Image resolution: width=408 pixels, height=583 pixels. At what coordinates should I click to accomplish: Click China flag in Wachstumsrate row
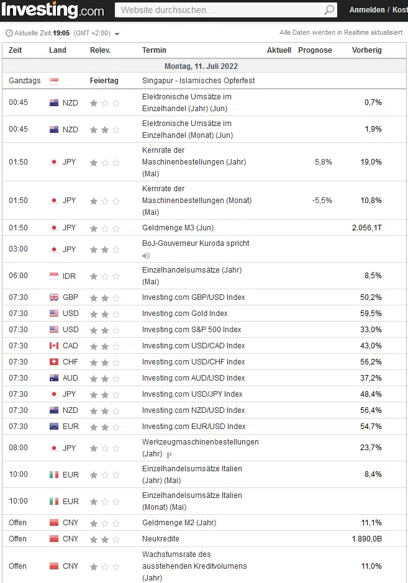pyautogui.click(x=54, y=566)
